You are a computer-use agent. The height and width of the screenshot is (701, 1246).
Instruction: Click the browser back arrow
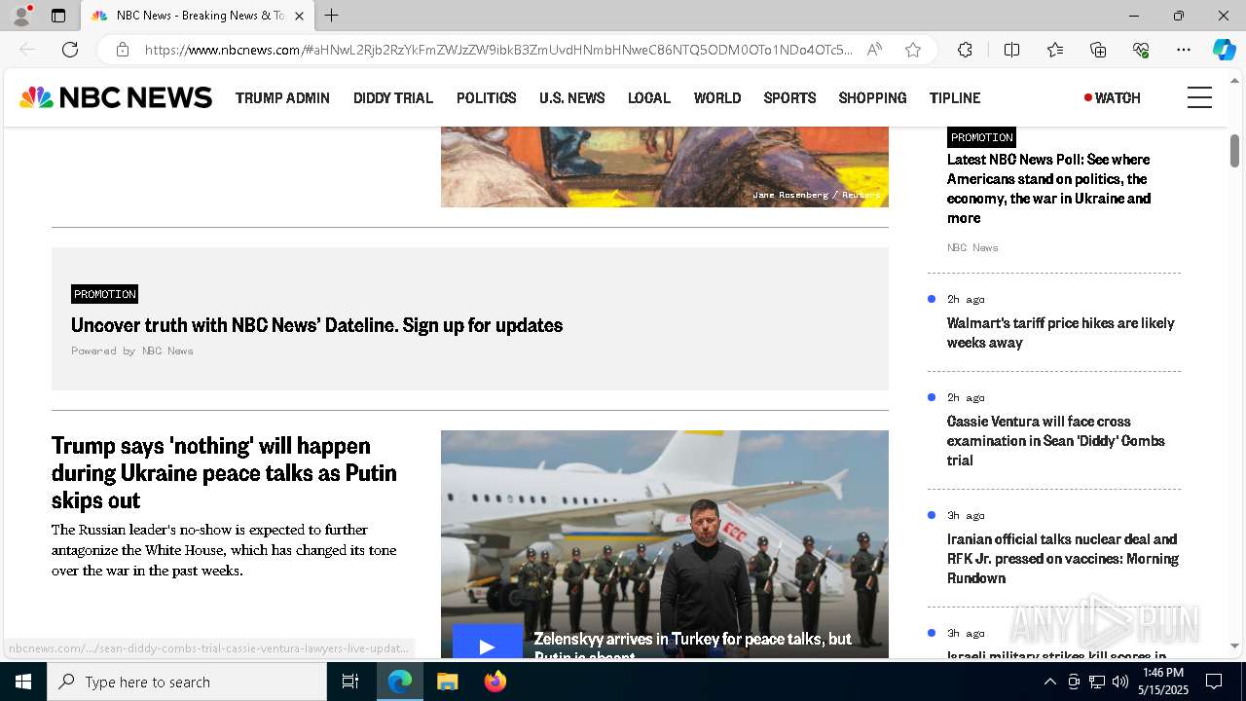27,50
